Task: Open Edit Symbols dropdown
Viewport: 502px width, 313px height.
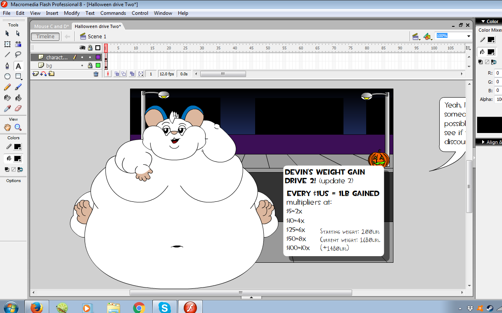Action: (x=428, y=37)
